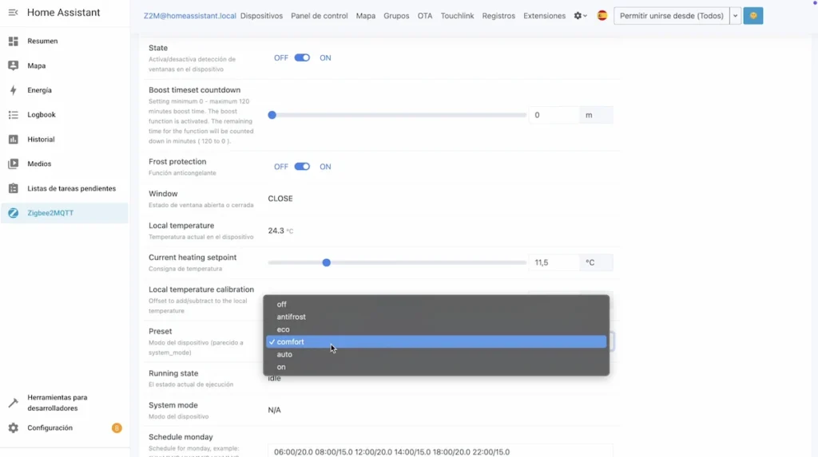Screen dimensions: 818x457
Task: Click Permitir unirse desde (Todos) button
Action: click(671, 16)
